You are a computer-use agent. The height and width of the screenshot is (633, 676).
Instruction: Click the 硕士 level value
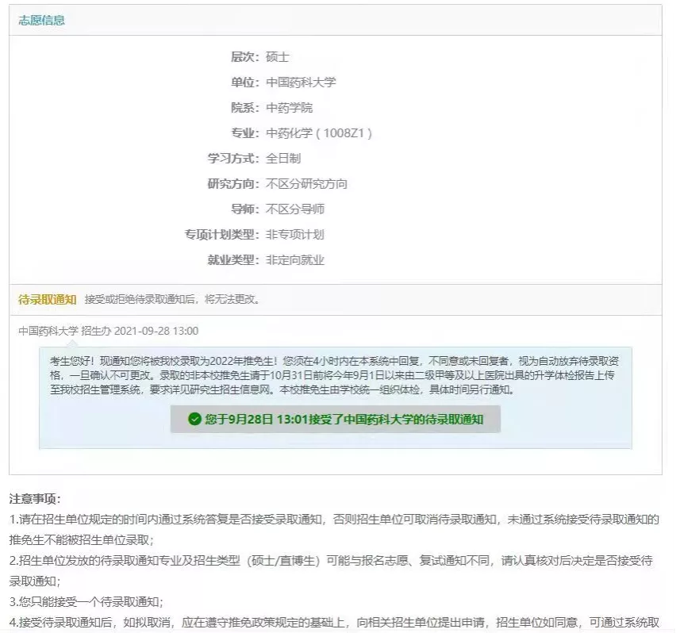click(278, 56)
